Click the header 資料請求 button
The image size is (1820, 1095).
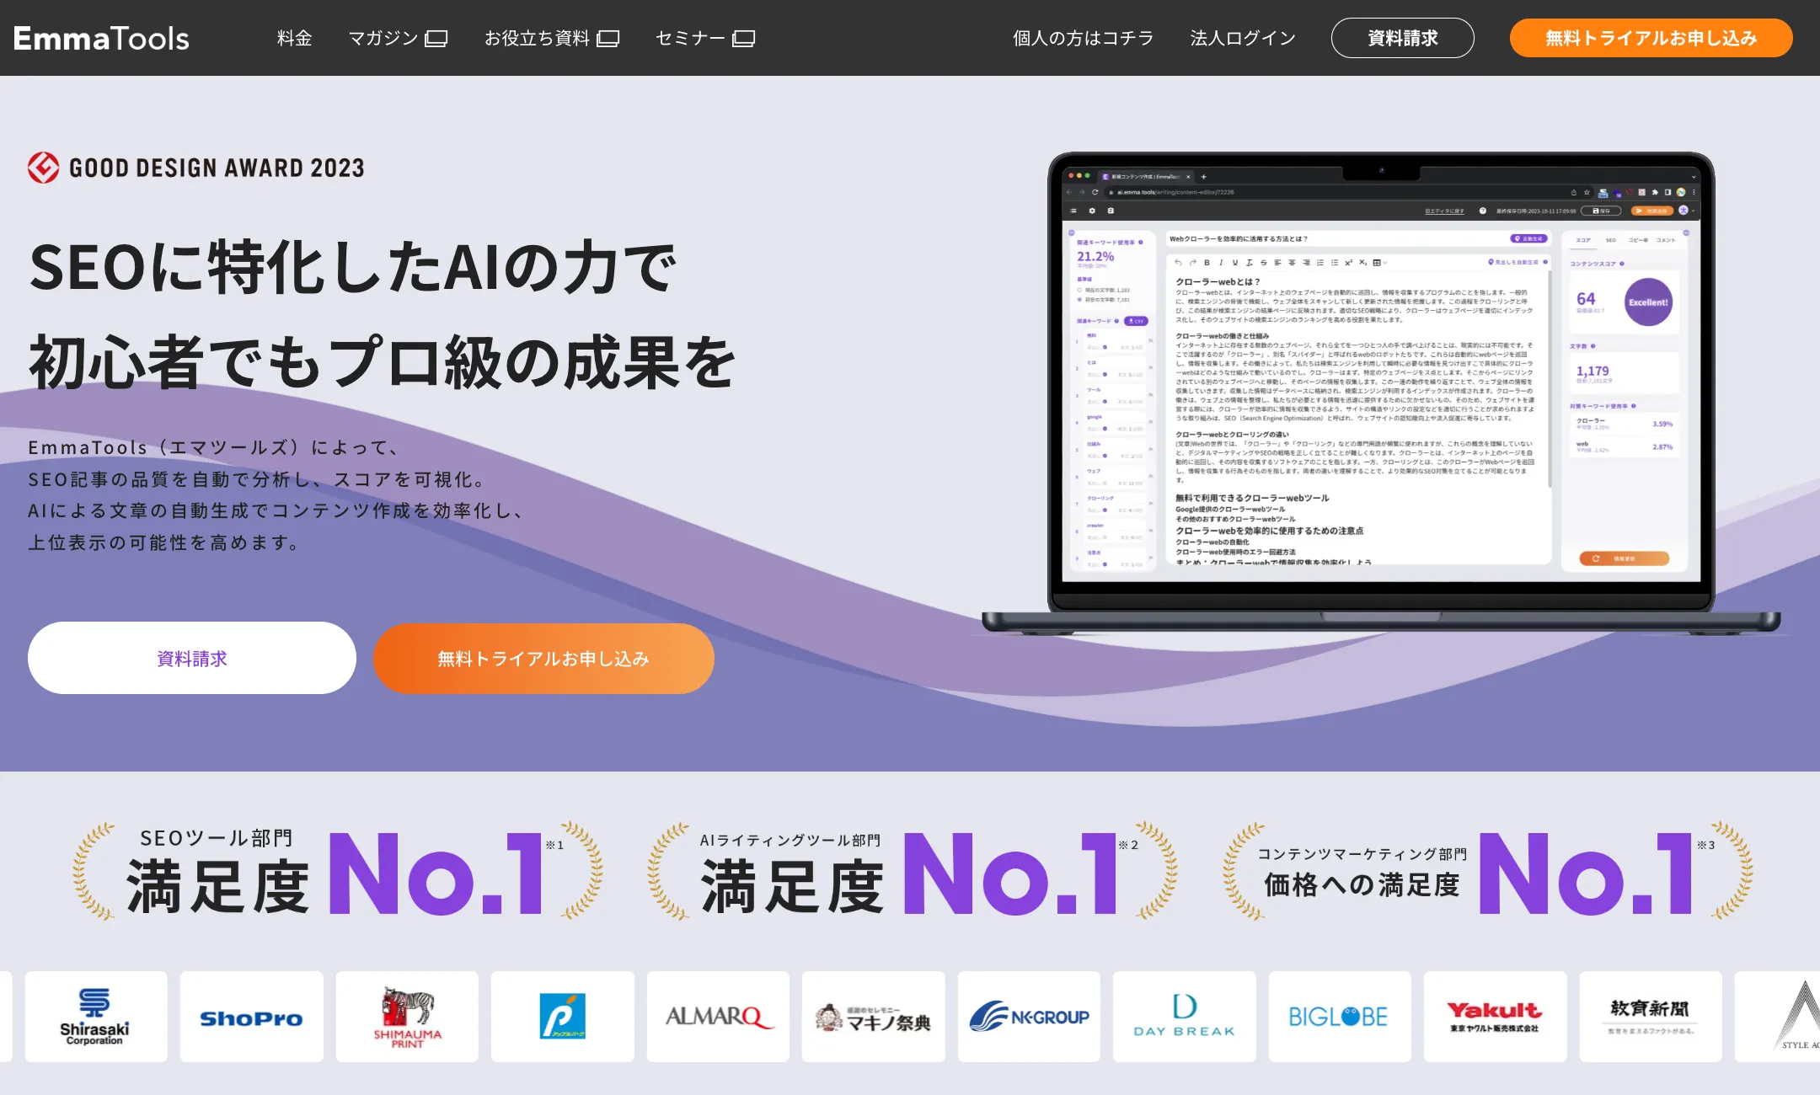point(1403,38)
